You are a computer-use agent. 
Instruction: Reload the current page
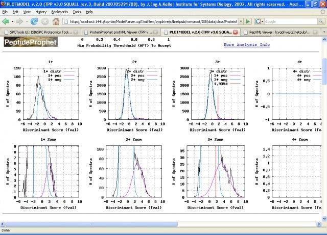pyautogui.click(x=34, y=21)
